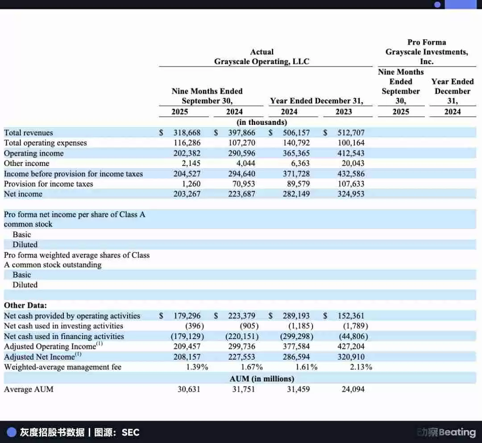Viewport: 482px width, 443px height.
Task: Select the Average AUM row
Action: 28,389
